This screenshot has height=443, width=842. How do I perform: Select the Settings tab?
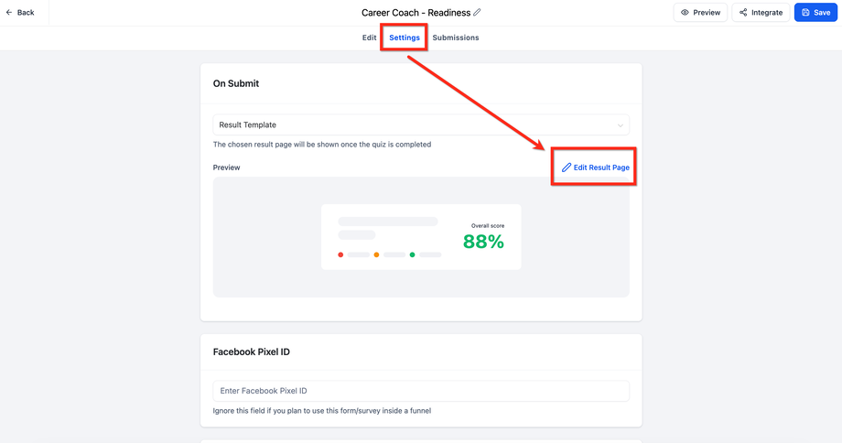[405, 38]
